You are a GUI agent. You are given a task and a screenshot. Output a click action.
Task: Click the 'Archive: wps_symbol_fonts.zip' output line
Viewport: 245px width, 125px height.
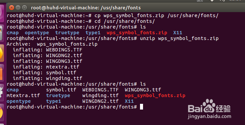pyautogui.click(x=52, y=44)
